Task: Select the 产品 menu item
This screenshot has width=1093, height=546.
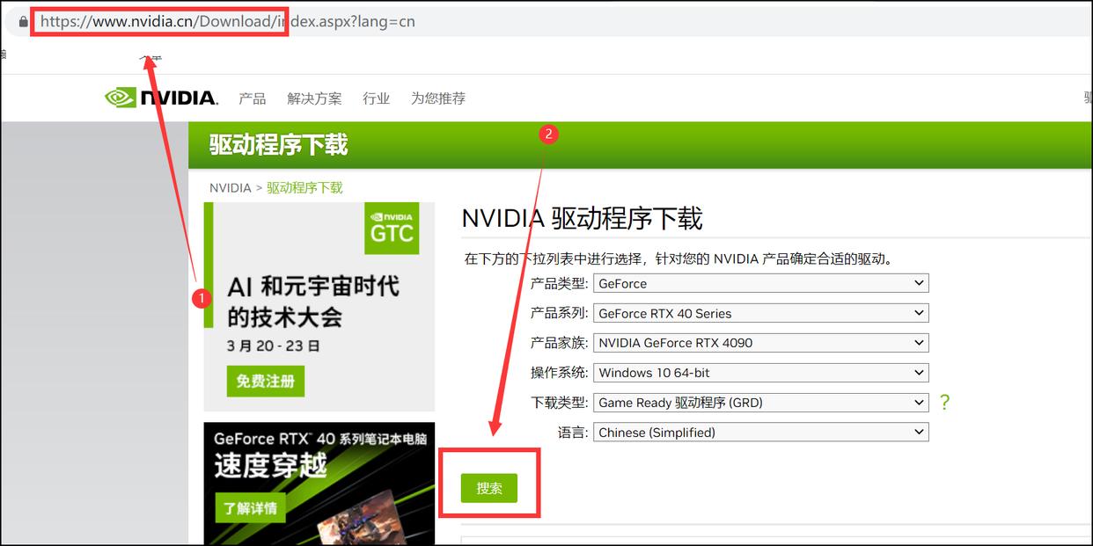Action: click(x=253, y=98)
